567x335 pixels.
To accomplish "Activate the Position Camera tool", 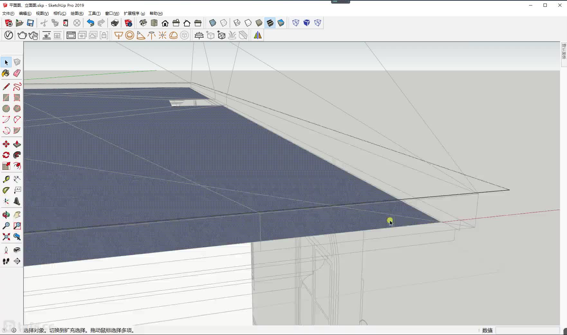I will click(6, 250).
